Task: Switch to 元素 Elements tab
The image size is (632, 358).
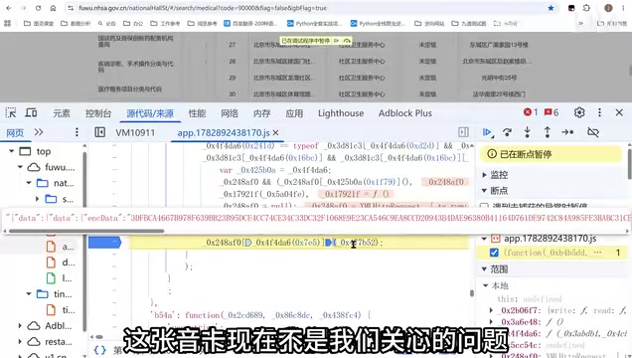Action: [x=62, y=113]
